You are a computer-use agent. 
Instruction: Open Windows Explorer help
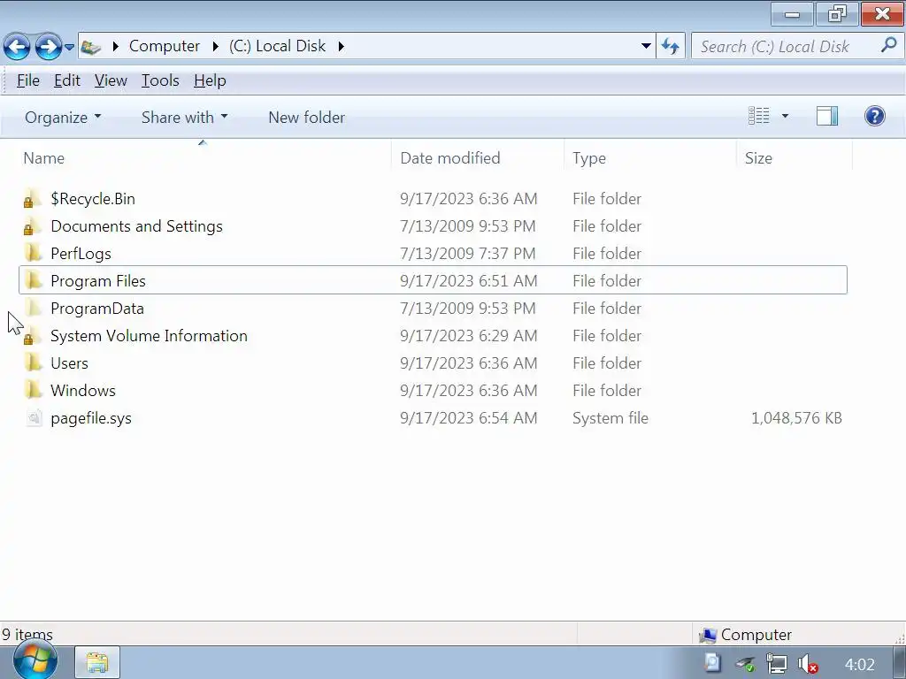pos(875,116)
